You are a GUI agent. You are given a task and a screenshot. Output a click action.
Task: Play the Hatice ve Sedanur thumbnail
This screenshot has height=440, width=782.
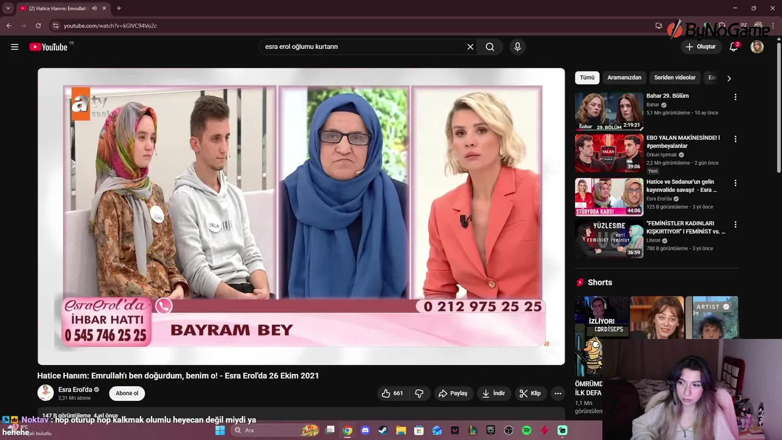pyautogui.click(x=609, y=197)
